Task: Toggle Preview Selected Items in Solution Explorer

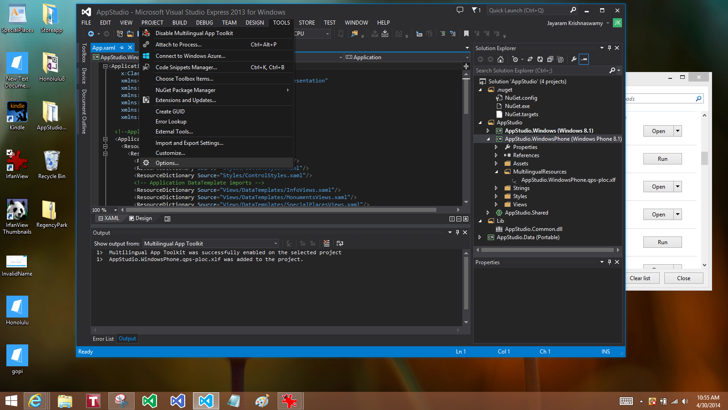Action: pos(584,59)
